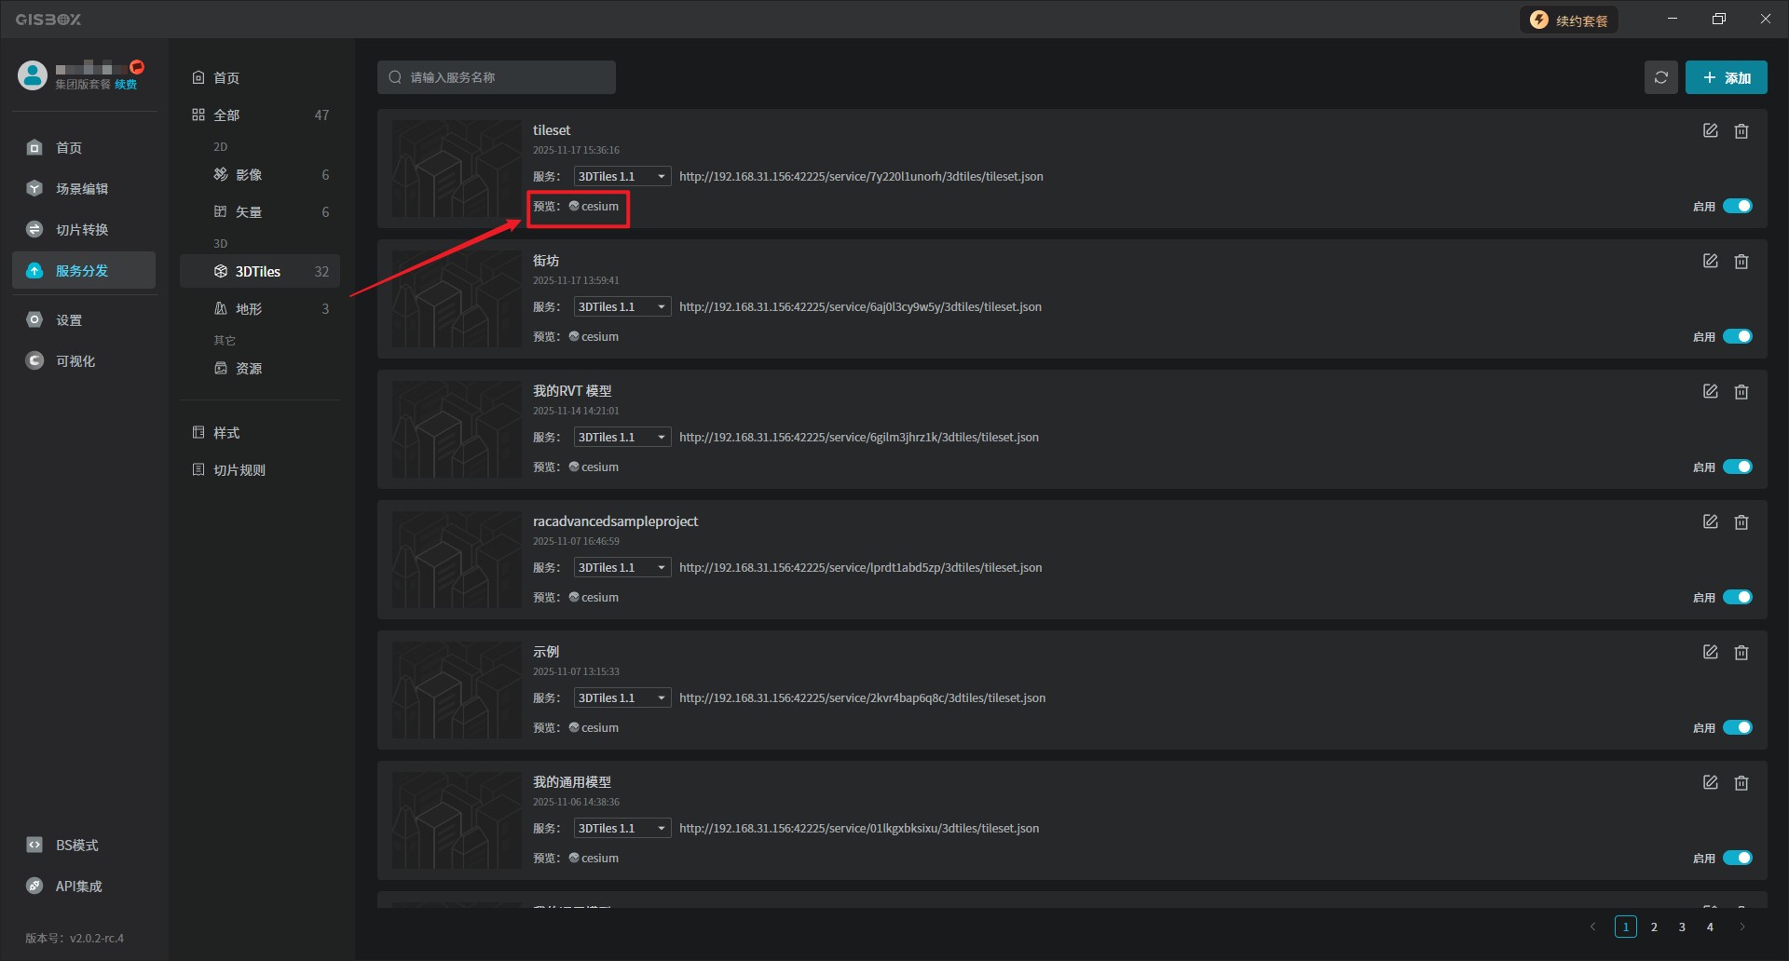
Task: Open 场景编辑 in left sidebar
Action: 82,189
